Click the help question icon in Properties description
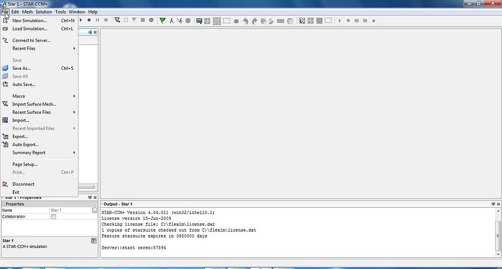 94,241
